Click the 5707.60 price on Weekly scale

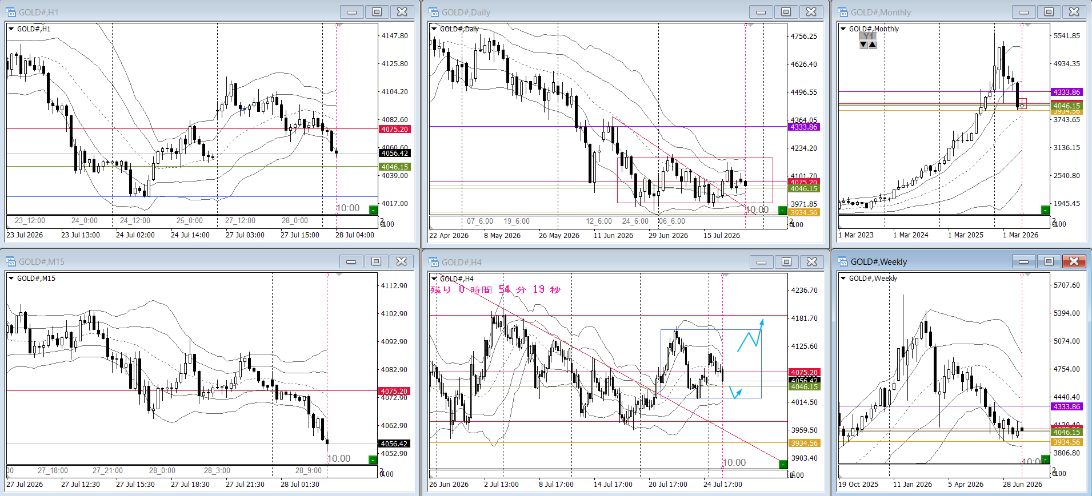coord(1067,285)
